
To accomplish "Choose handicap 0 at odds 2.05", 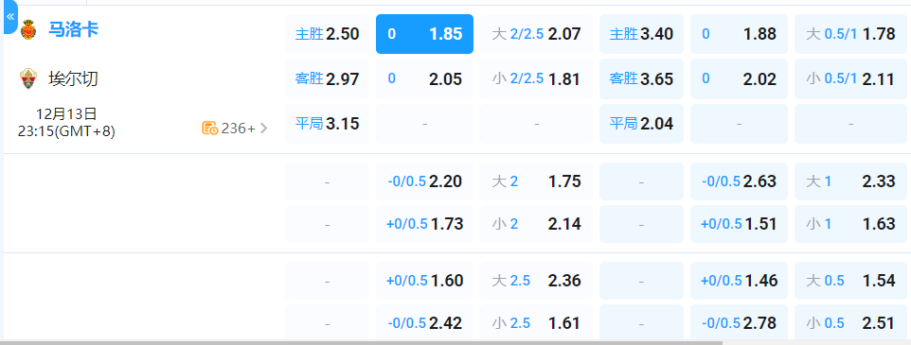I will [424, 78].
